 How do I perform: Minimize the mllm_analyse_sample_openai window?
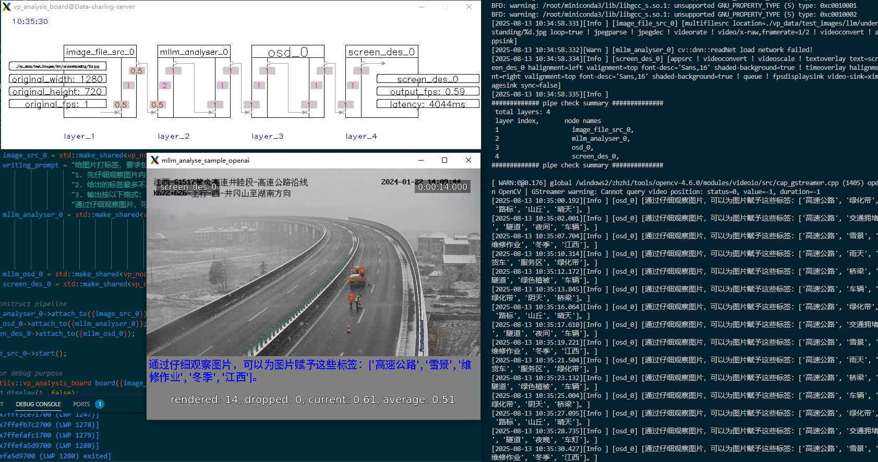[x=420, y=160]
